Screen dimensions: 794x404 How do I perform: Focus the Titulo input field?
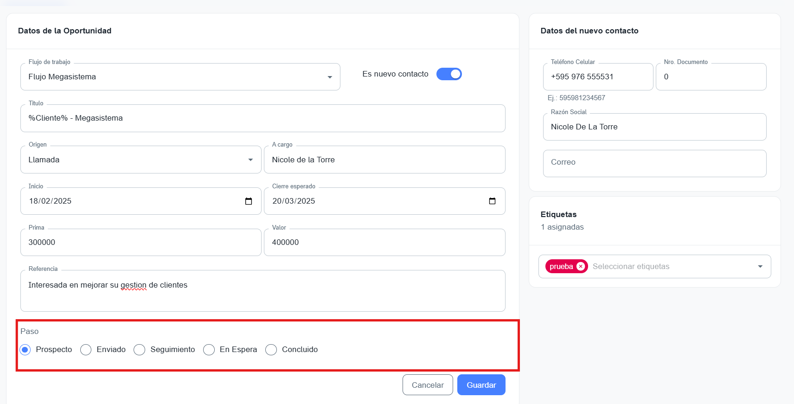pos(263,118)
